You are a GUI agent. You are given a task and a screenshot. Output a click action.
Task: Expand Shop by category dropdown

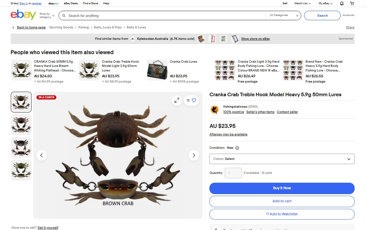(x=47, y=15)
